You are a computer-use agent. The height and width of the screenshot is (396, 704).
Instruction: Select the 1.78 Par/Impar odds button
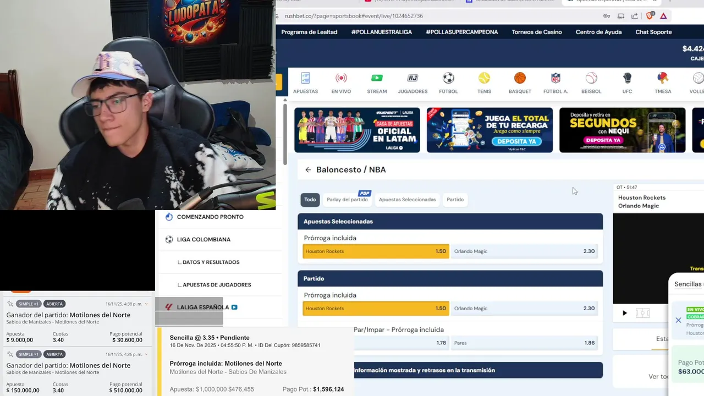(402, 343)
